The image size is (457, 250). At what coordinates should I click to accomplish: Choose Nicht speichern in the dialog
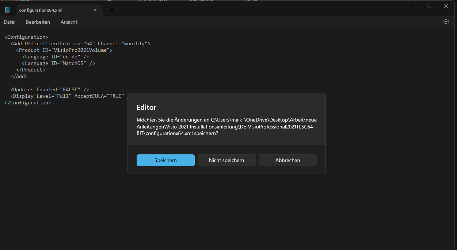coord(226,160)
